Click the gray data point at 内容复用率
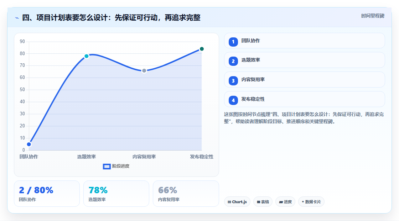Viewport: 399px width, 221px height. click(144, 71)
